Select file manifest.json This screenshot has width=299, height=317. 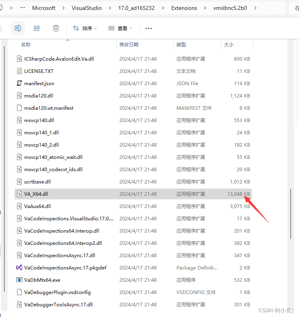click(x=133, y=84)
